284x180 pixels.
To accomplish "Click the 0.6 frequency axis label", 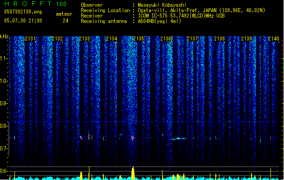I will (4, 171).
